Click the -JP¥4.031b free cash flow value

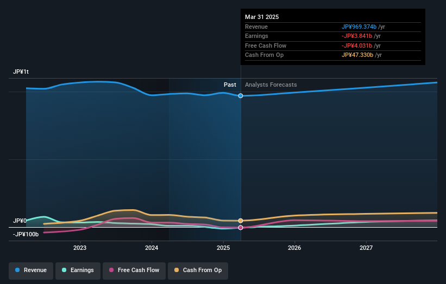[357, 46]
